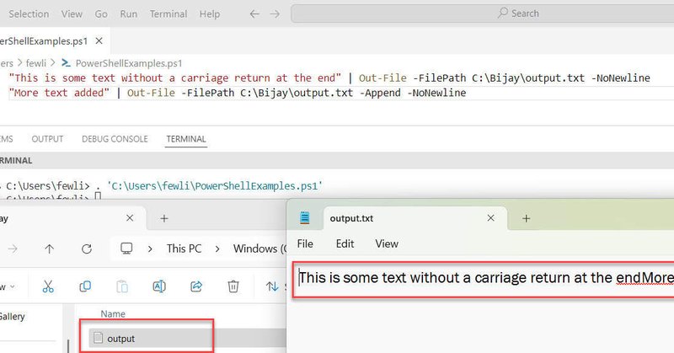Click the PowerShellExamples.ps1 breadcrumb item

pos(129,63)
